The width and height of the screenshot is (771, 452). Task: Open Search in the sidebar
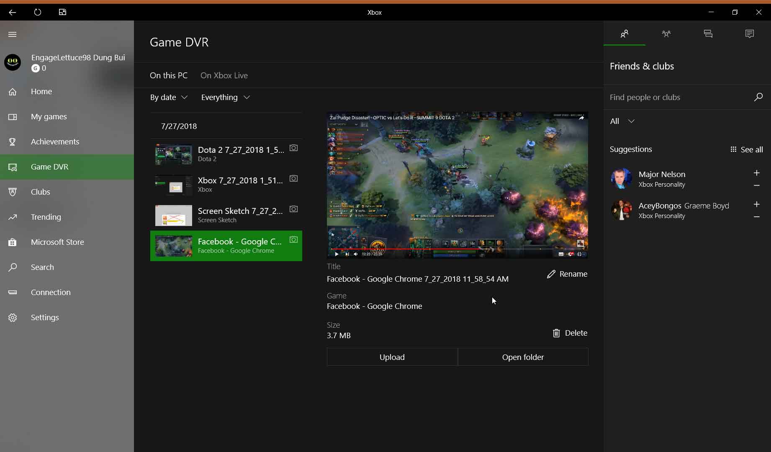coord(67,267)
